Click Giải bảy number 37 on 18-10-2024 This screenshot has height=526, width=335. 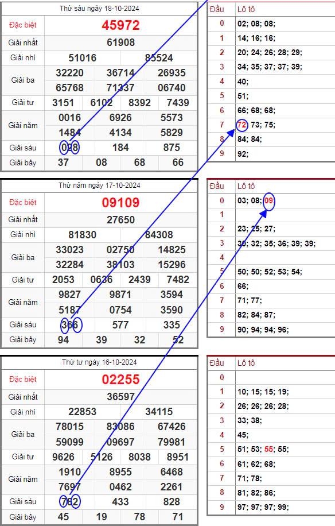63,163
